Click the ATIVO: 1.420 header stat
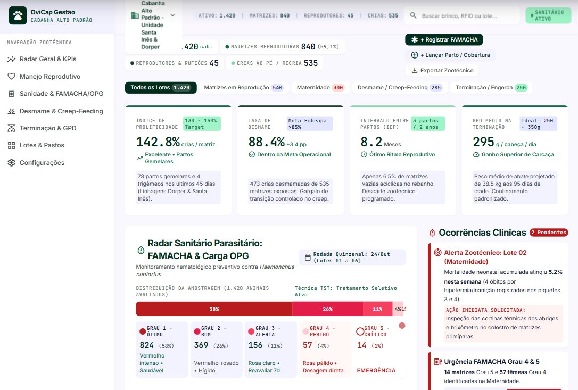The width and height of the screenshot is (578, 390). (x=217, y=15)
